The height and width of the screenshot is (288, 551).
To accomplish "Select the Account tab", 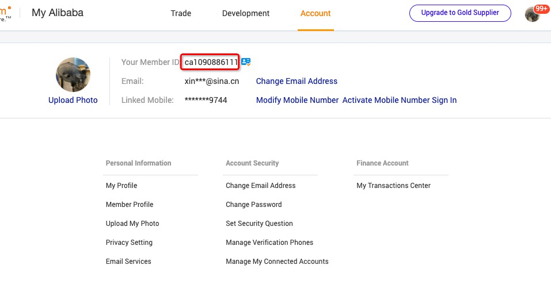I will pos(316,13).
